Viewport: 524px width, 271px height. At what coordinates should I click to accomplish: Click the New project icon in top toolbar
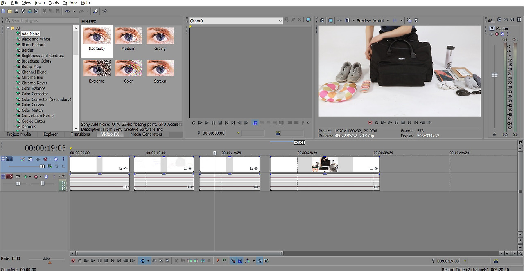click(x=3, y=11)
